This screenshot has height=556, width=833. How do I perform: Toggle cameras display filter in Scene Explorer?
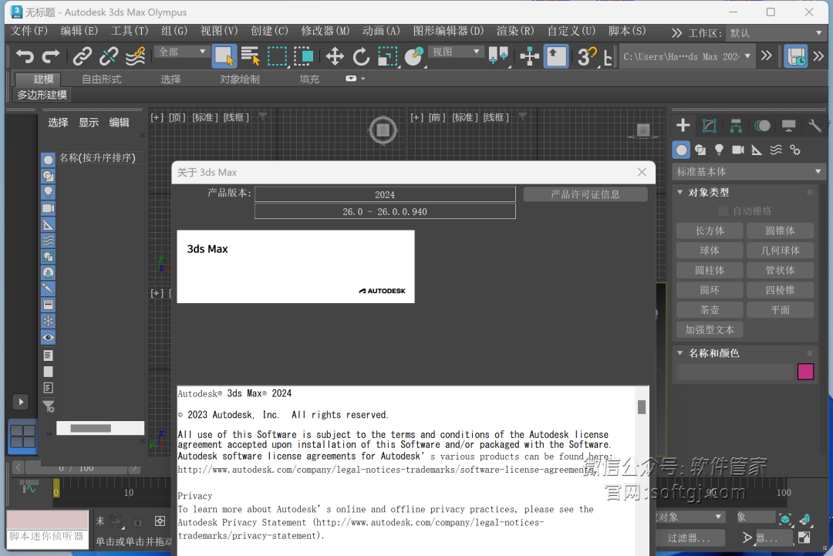[48, 208]
